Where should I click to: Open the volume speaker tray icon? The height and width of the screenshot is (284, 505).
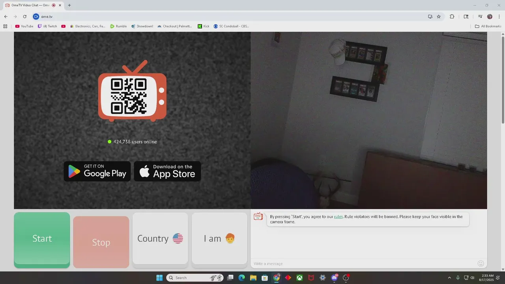(x=472, y=278)
